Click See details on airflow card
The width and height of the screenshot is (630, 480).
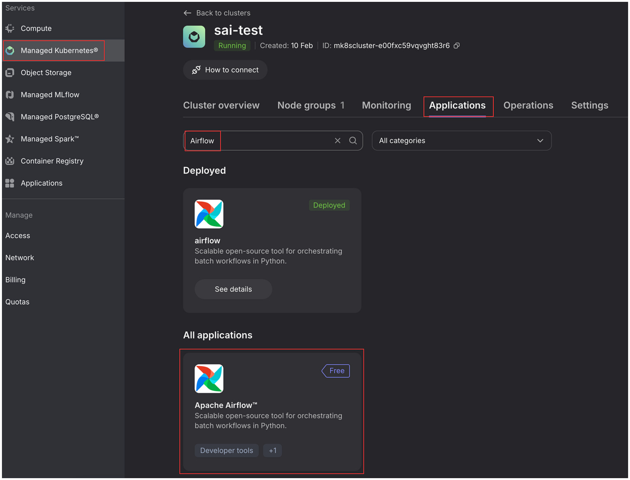click(233, 289)
